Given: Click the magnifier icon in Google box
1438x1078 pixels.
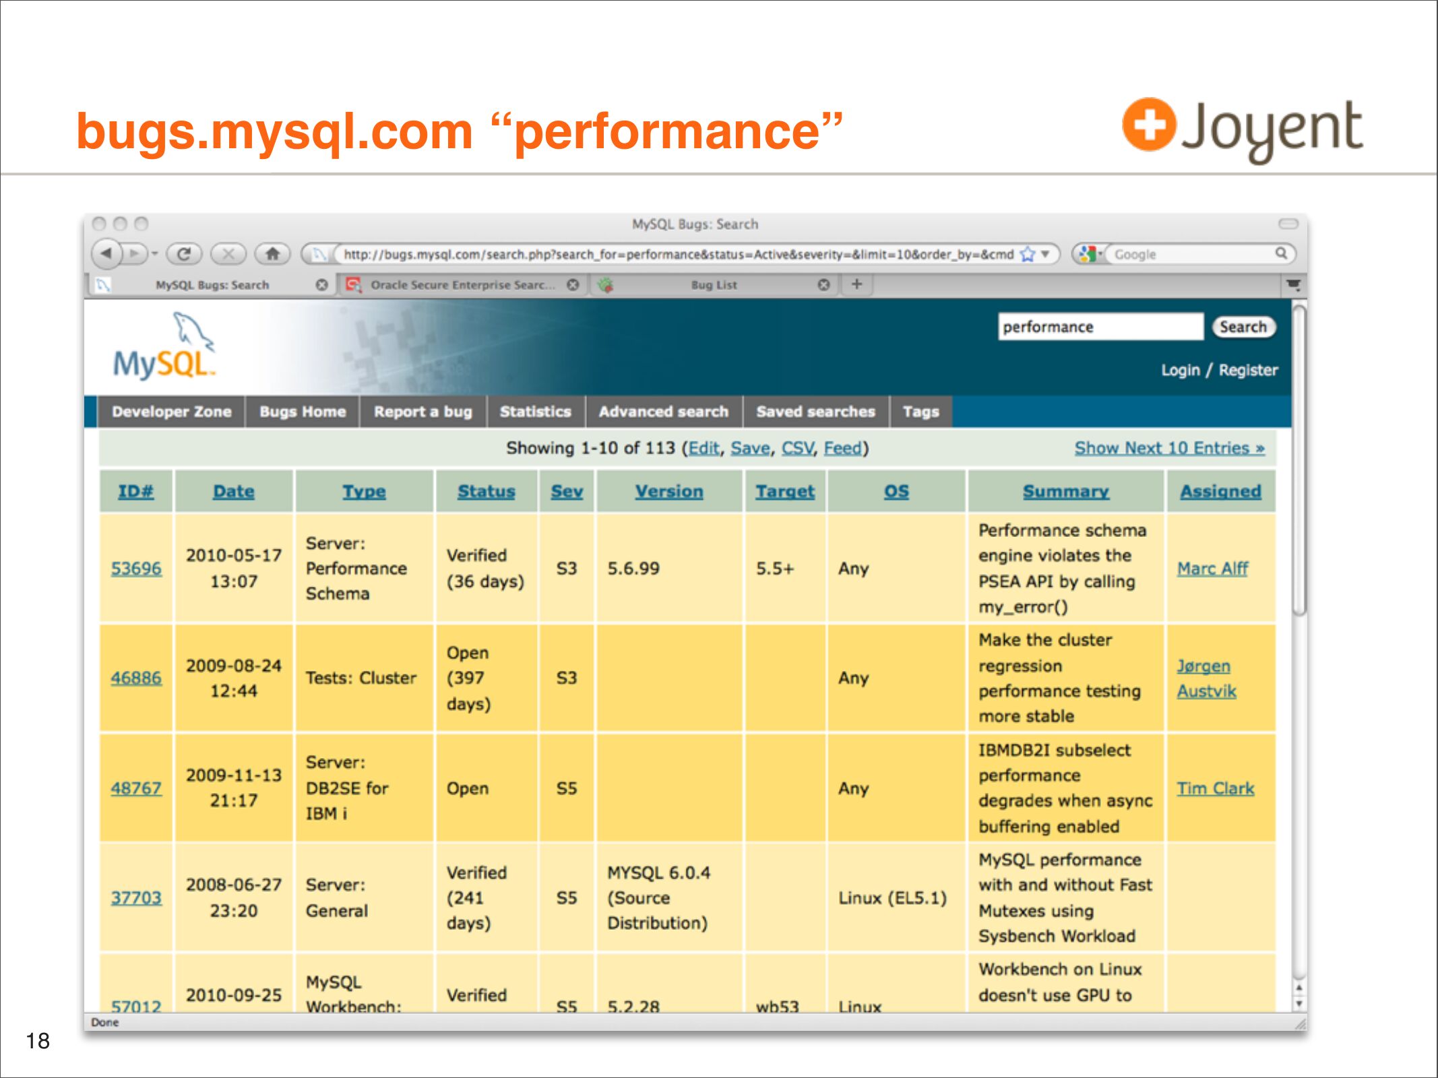Looking at the screenshot, I should coord(1280,253).
